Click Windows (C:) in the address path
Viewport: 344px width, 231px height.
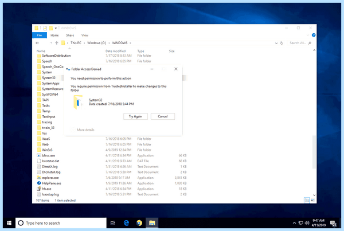coord(96,43)
